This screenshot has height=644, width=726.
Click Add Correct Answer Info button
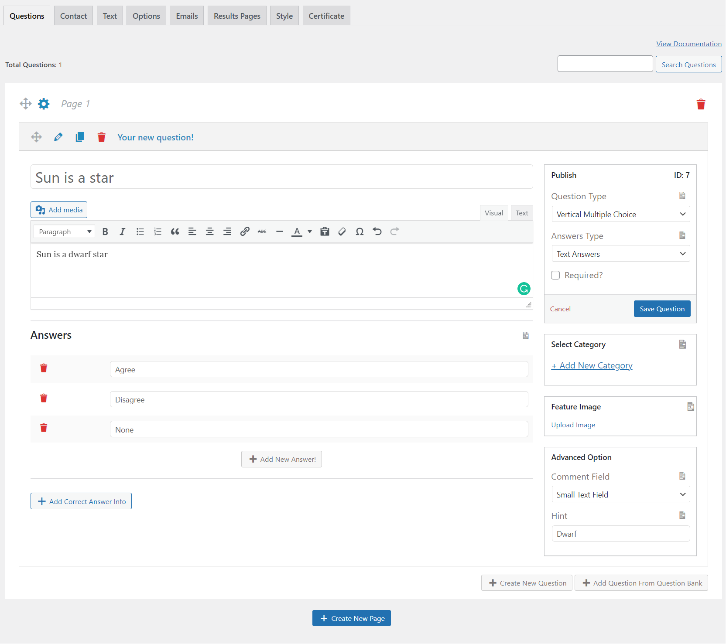(81, 501)
